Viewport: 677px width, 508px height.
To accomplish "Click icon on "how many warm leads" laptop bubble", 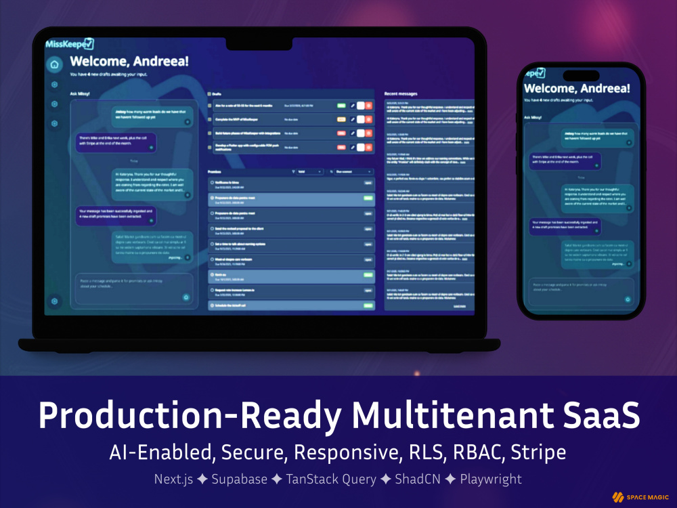I will [x=188, y=122].
